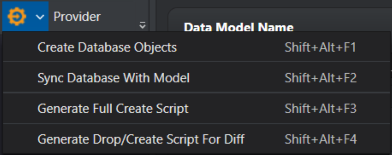Click the Shift+Alt+F3 shortcut label
Screen dimensions: 392x155
[320, 109]
